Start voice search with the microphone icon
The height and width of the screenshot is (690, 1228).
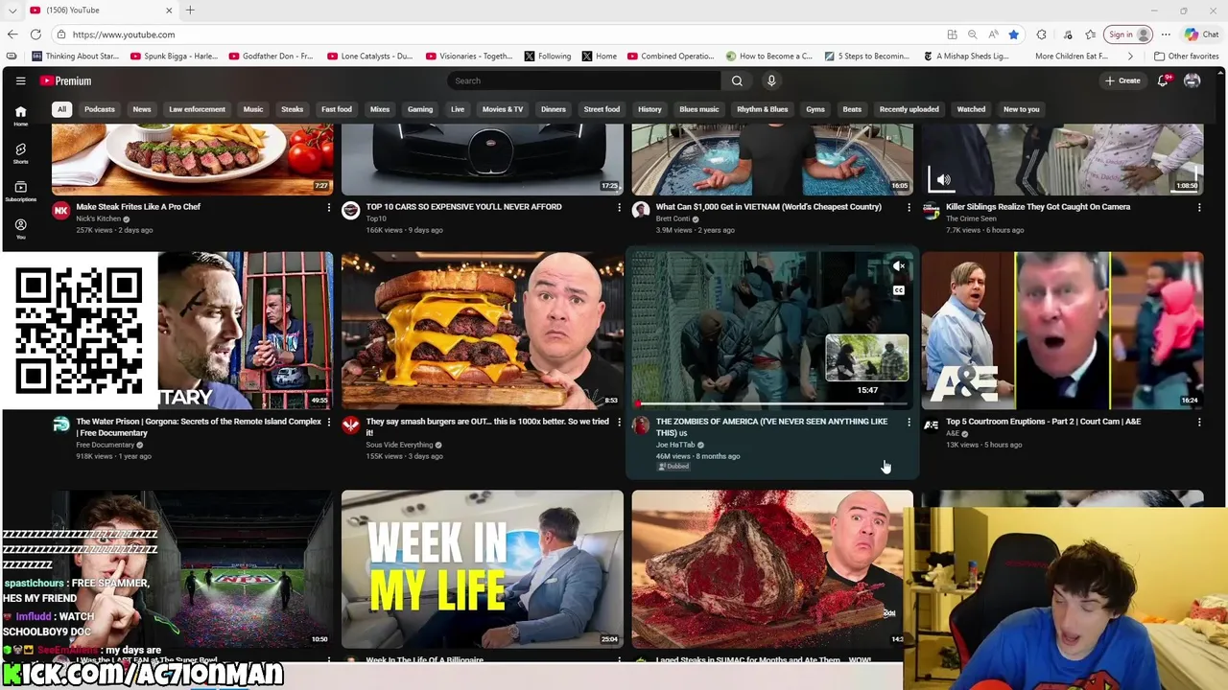[771, 81]
